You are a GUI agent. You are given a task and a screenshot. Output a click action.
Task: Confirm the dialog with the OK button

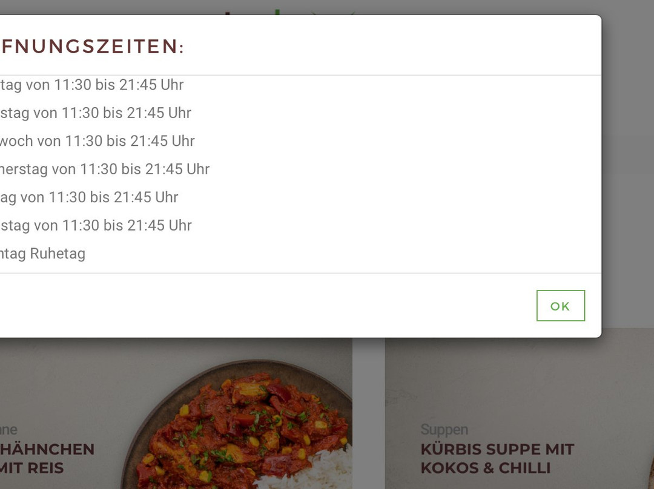(561, 306)
